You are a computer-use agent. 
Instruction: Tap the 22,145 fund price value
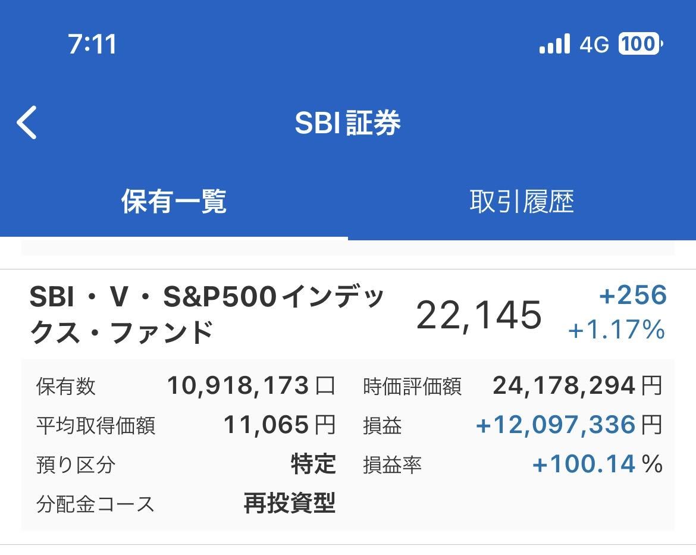479,315
